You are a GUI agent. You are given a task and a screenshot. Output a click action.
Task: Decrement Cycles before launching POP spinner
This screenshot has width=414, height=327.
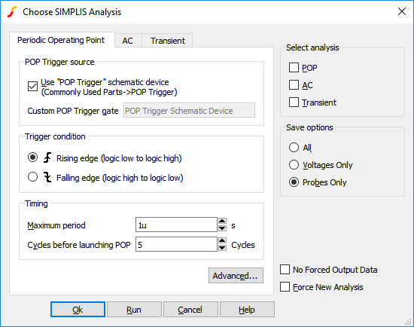click(222, 248)
